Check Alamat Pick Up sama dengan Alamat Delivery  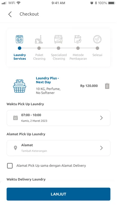pos(10,166)
